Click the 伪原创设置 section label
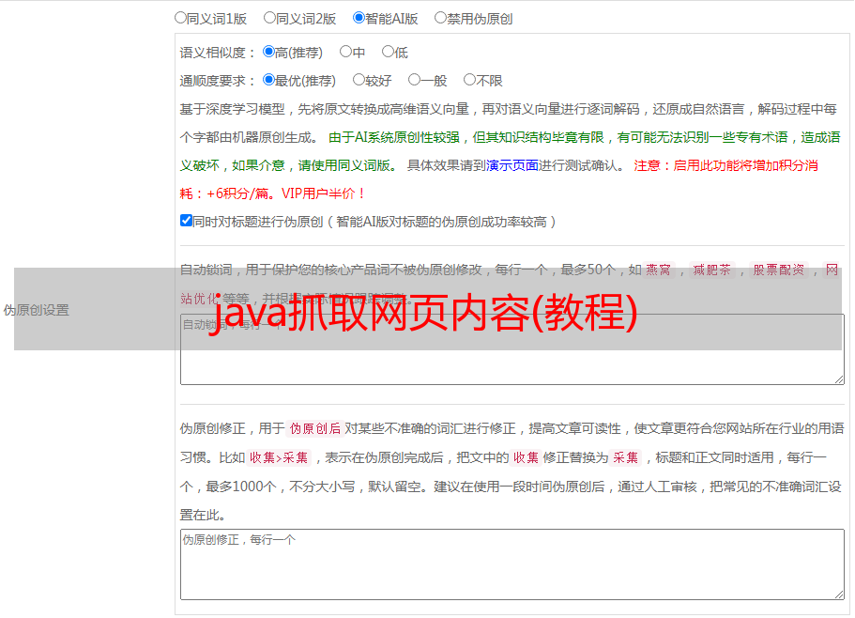The image size is (855, 618). click(x=36, y=310)
